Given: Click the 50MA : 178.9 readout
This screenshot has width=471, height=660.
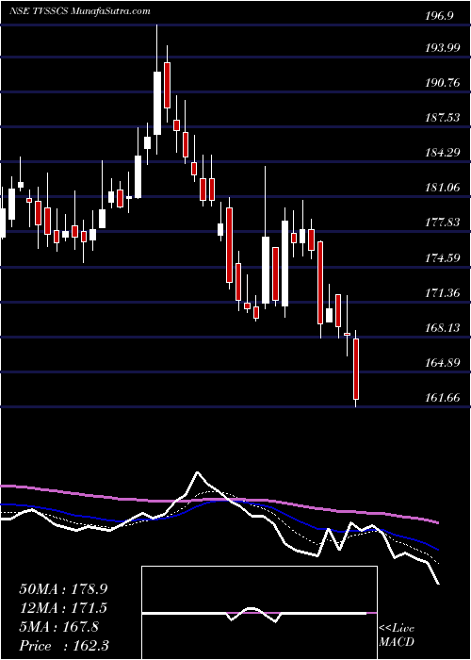Looking at the screenshot, I should pos(63,588).
